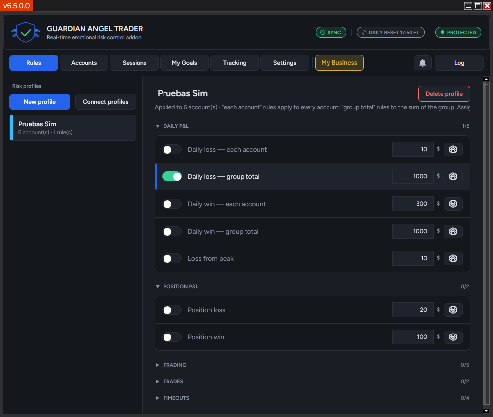Edit Daily loss group total value 1000
Image resolution: width=493 pixels, height=417 pixels.
(412, 176)
